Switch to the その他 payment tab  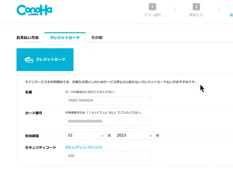click(97, 37)
